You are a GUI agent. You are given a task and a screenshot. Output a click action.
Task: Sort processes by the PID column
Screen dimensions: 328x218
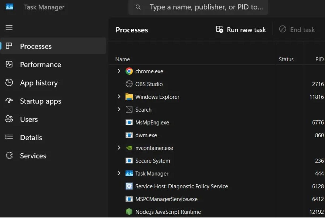[319, 59]
